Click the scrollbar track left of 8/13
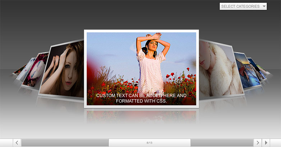Screen dimensions: 281x147 [x=65, y=143]
